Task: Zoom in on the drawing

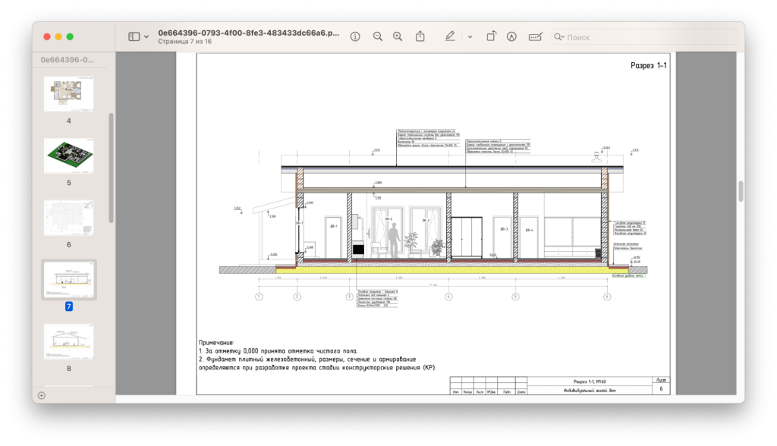Action: point(398,36)
